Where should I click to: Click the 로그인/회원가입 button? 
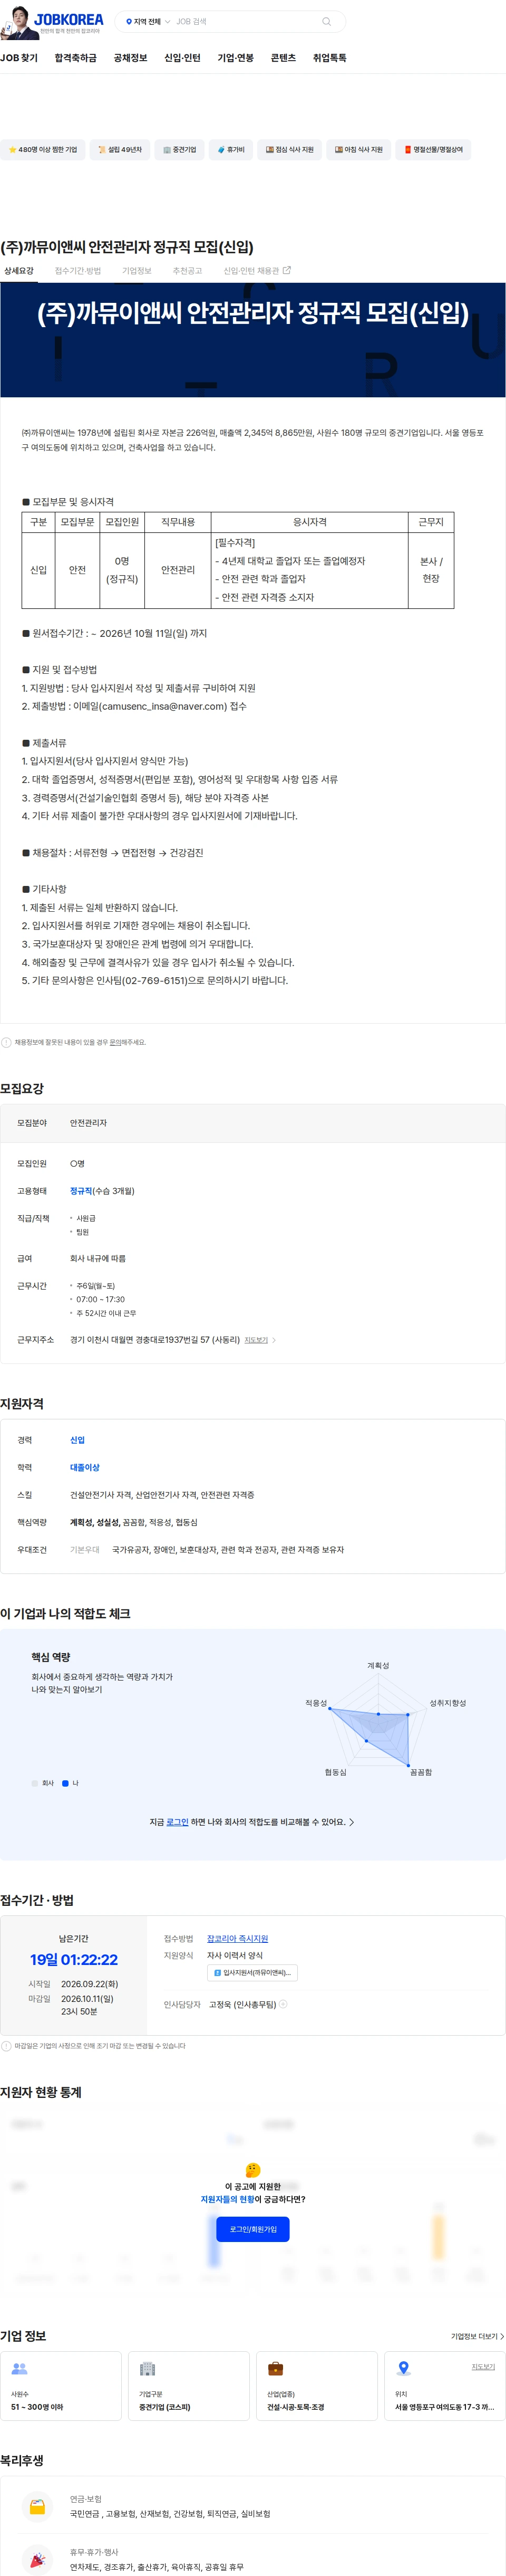pyautogui.click(x=252, y=2229)
